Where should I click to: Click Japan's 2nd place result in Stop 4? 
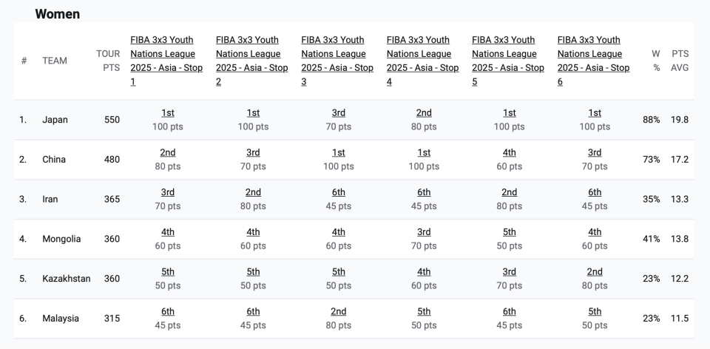[424, 113]
